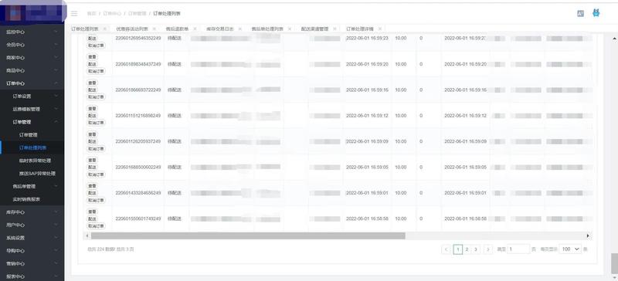Image resolution: width=618 pixels, height=281 pixels.
Task: Click the horizontal table scrollbar thumb
Action: click(x=248, y=235)
